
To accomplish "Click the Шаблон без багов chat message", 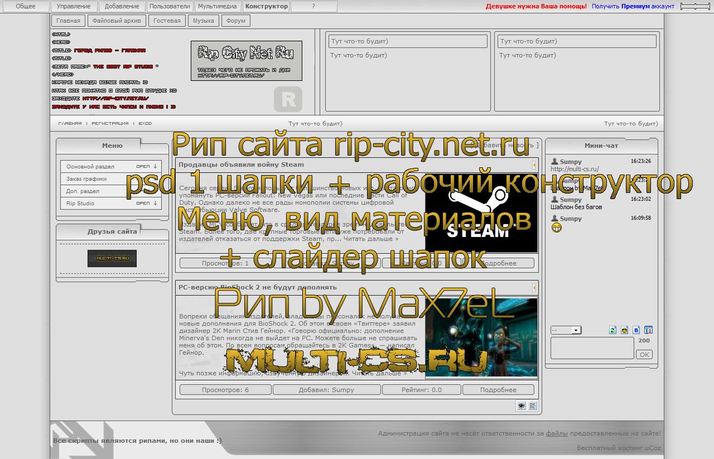I will pyautogui.click(x=576, y=207).
